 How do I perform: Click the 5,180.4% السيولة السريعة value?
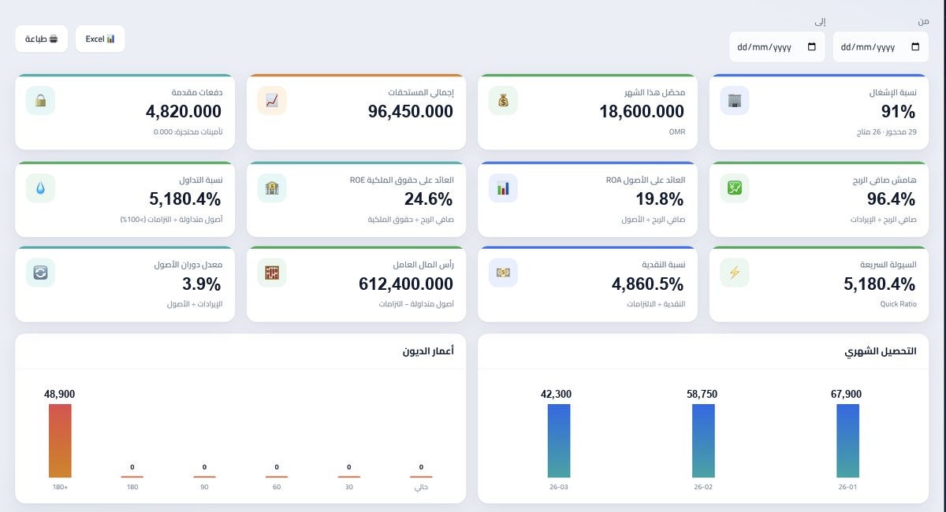click(x=880, y=284)
